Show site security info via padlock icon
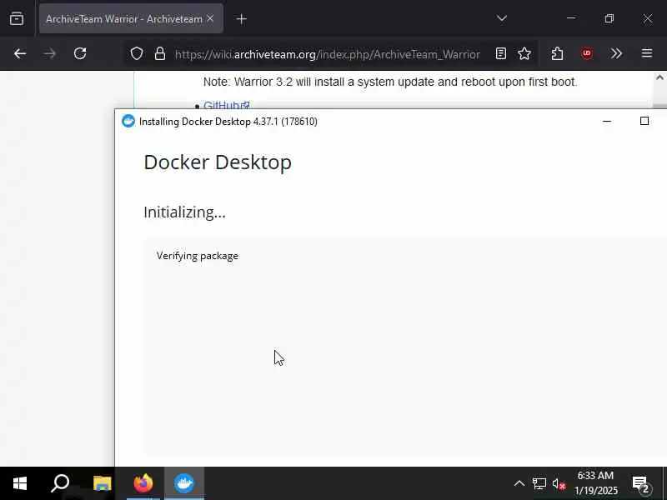The width and height of the screenshot is (667, 500). [x=160, y=53]
